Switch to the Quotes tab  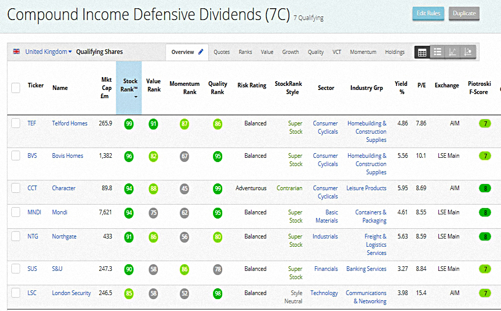pos(222,52)
